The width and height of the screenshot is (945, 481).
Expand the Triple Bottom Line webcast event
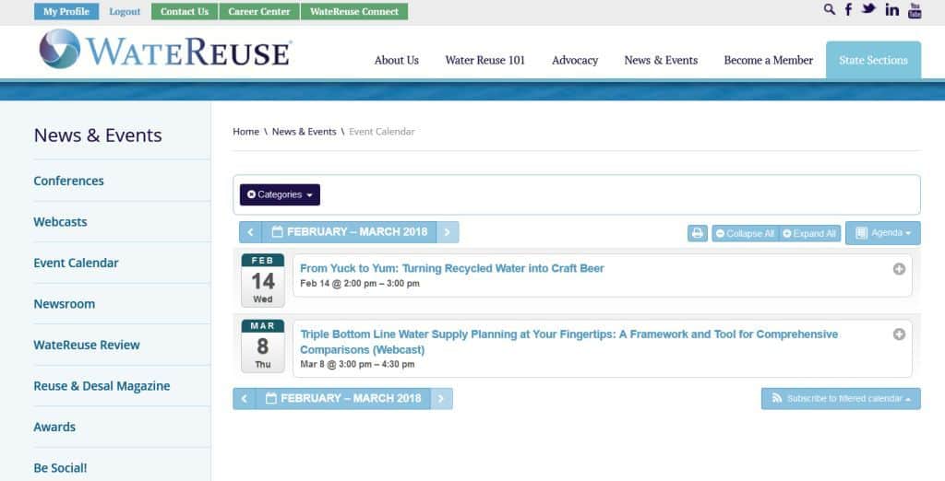point(899,334)
